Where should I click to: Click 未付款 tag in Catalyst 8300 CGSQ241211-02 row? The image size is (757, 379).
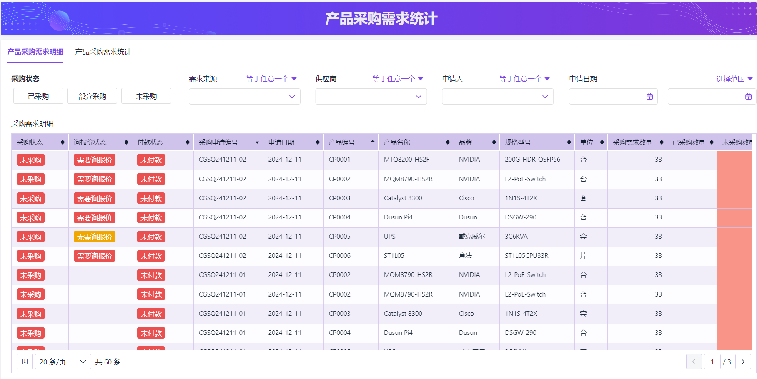pyautogui.click(x=151, y=198)
